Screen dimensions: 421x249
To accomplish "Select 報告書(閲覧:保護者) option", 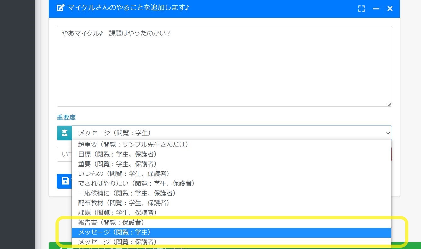I will 111,222.
